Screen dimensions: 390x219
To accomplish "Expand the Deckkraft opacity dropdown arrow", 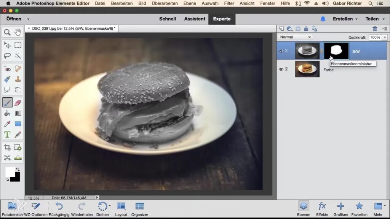I will [x=385, y=37].
